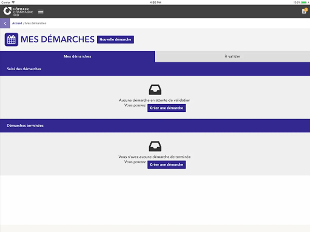Click the clock in the status bar
Viewport: 310px width, 232px height.
coord(156,2)
